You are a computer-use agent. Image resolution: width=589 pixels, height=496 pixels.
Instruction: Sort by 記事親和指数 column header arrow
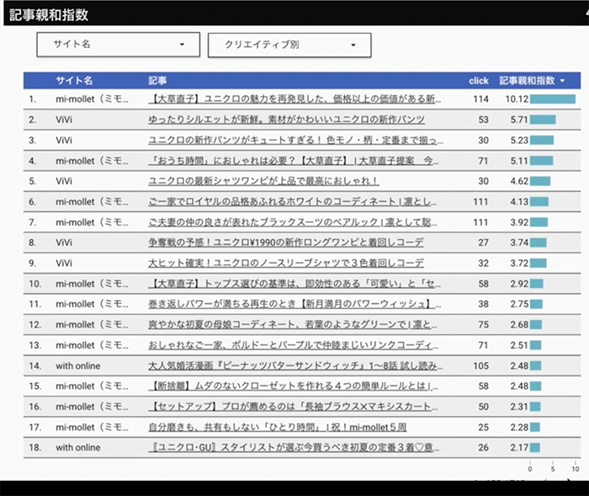click(562, 81)
